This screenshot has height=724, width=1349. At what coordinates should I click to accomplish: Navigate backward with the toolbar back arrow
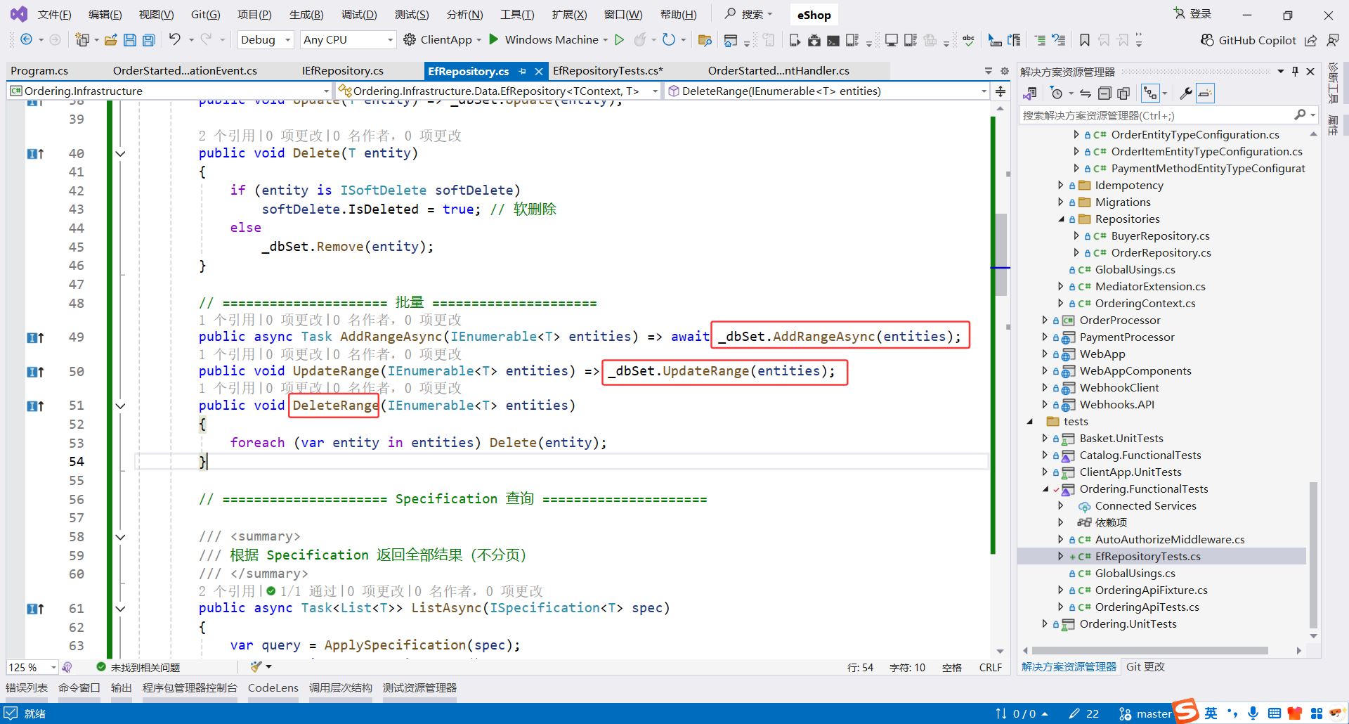pyautogui.click(x=26, y=40)
